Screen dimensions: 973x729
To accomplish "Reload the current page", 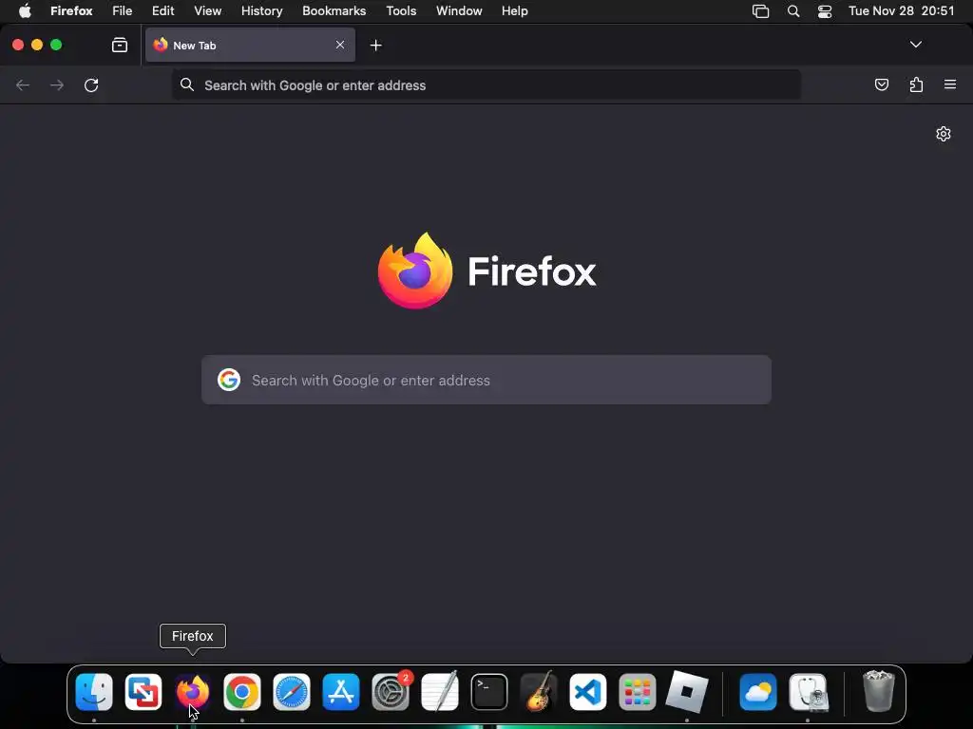I will [91, 84].
